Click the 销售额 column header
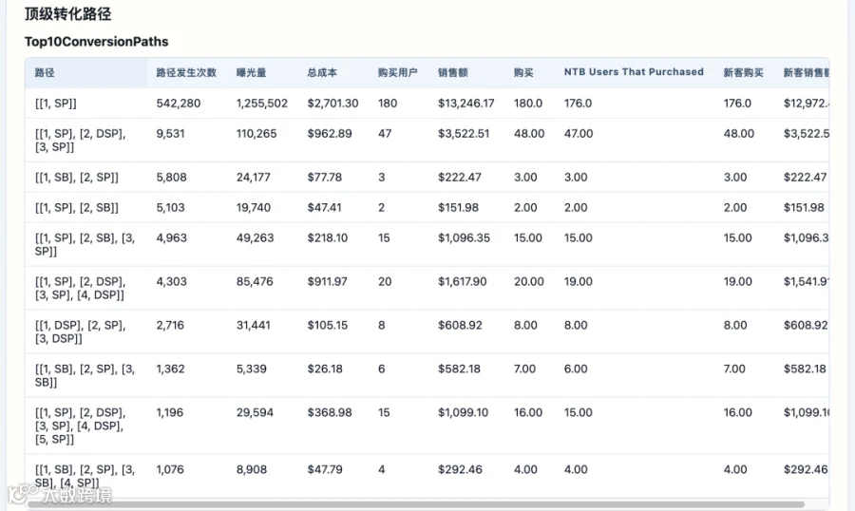 452,72
